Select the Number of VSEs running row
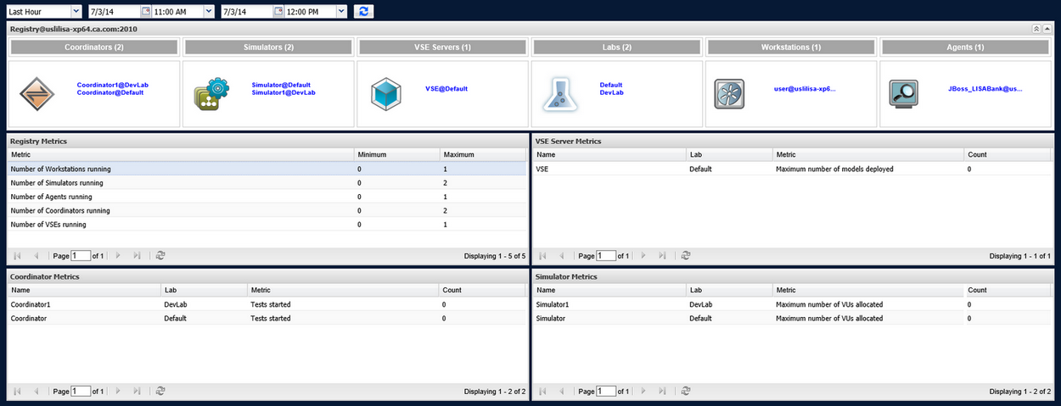The image size is (1061, 406). [x=267, y=225]
